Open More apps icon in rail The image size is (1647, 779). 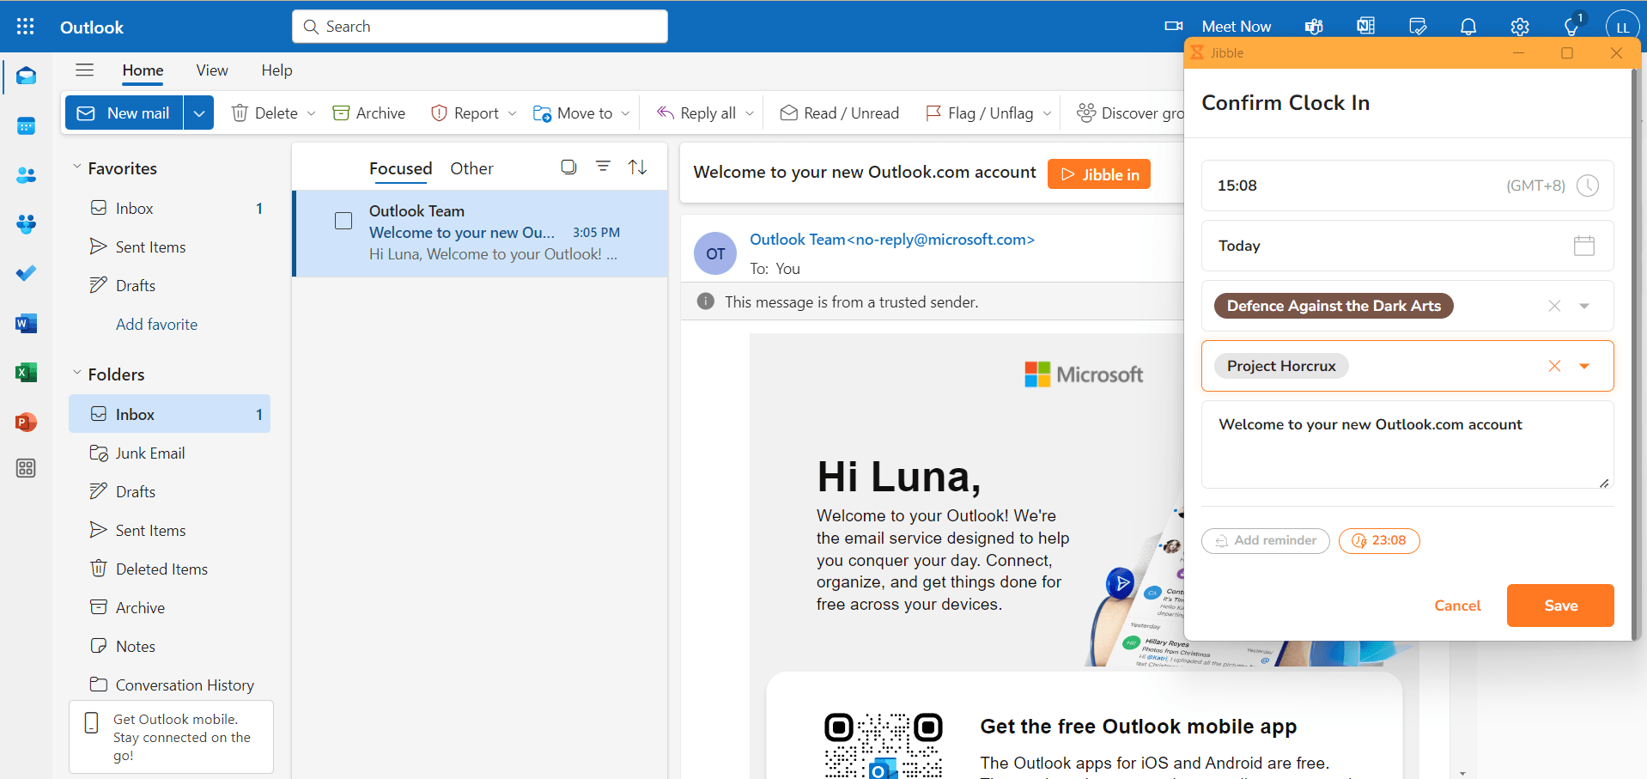coord(26,468)
